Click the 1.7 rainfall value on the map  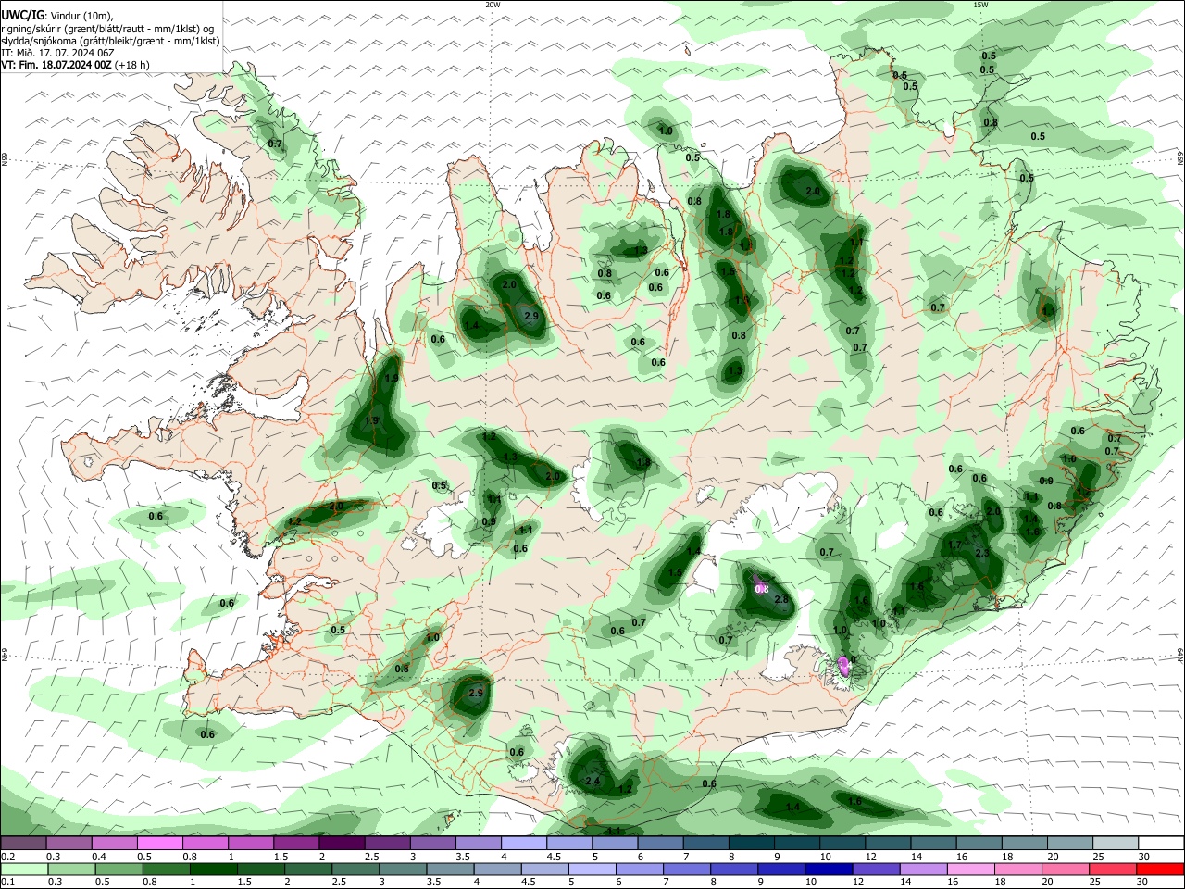954,545
